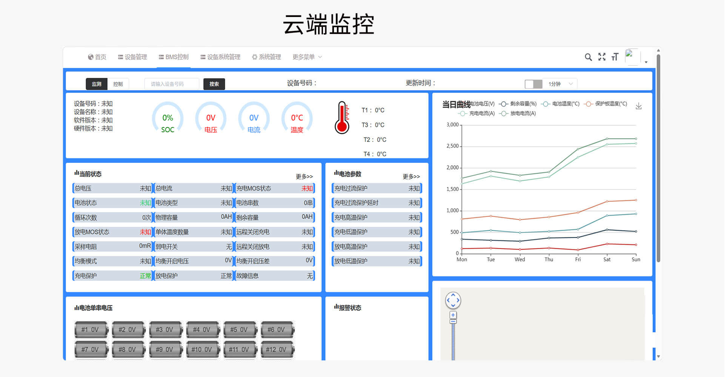
Task: Go to 首页 in navigation
Action: 97,57
